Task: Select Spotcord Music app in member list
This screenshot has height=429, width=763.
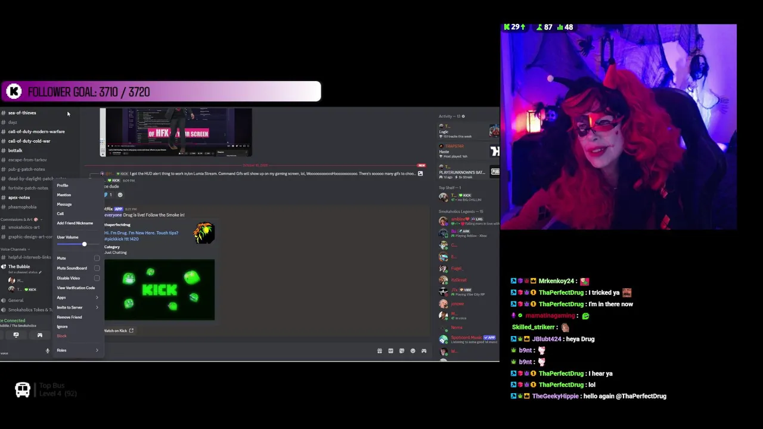Action: tap(468, 339)
